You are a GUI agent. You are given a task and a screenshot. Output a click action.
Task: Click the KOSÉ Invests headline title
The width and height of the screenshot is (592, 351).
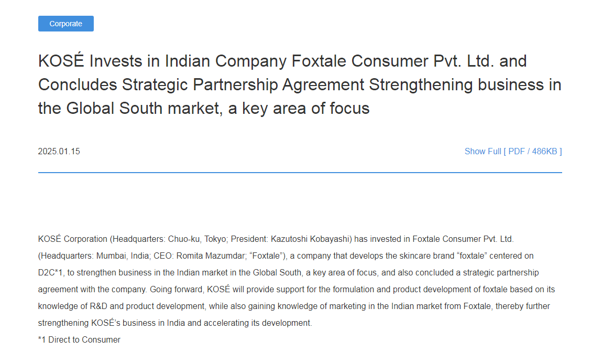click(x=300, y=84)
